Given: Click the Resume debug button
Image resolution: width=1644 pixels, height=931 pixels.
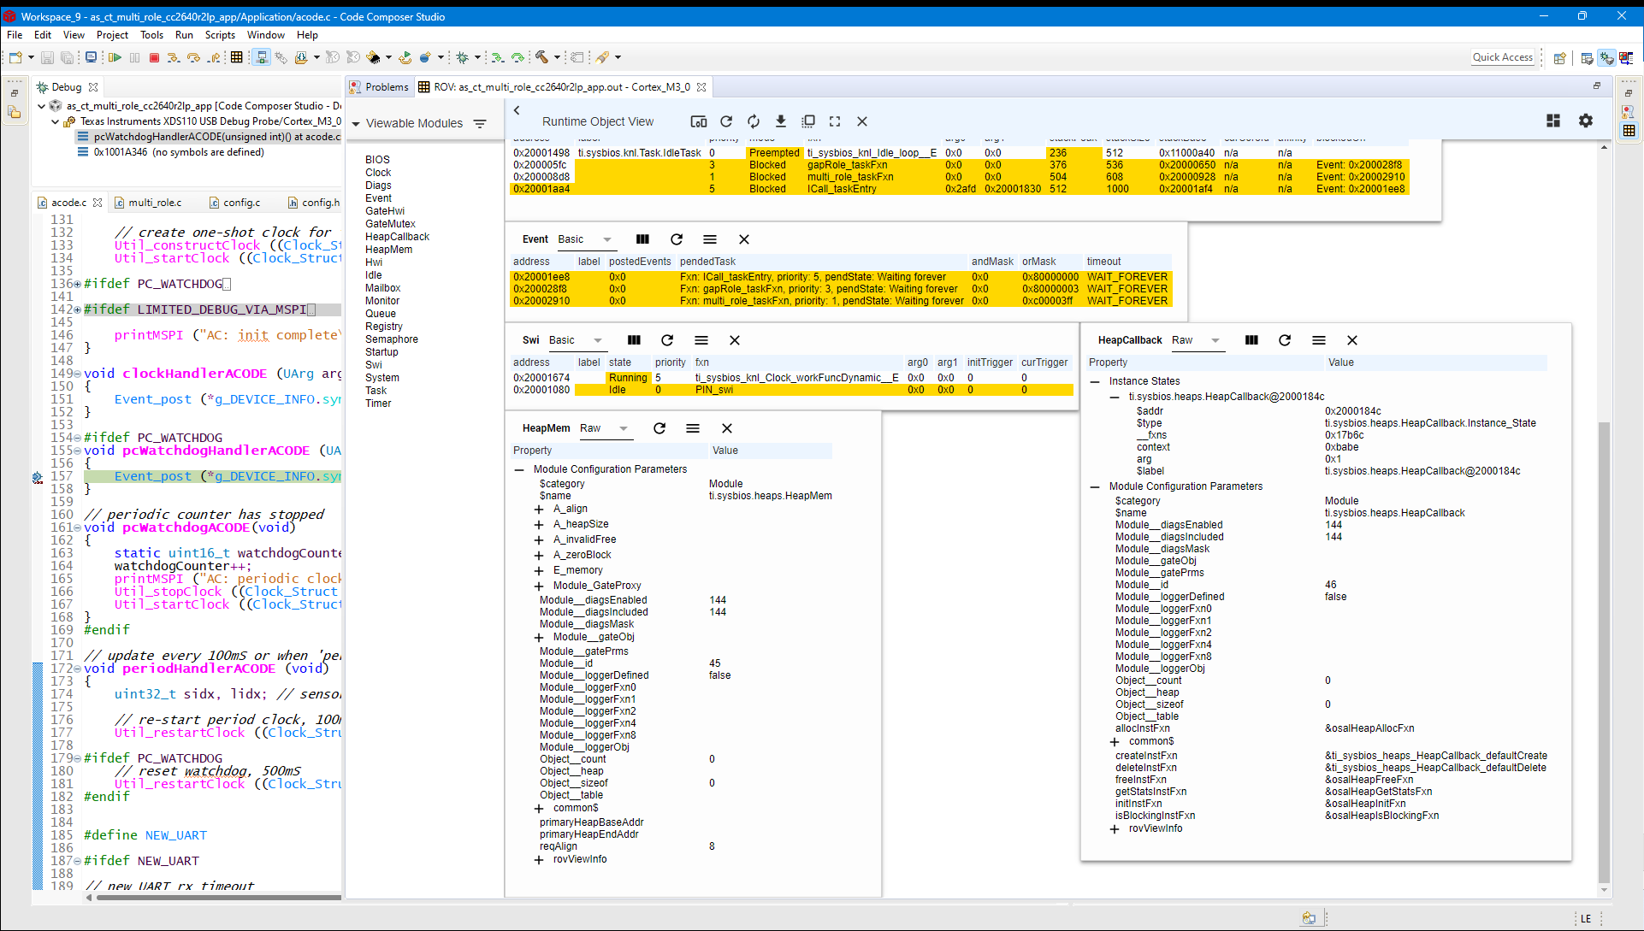Looking at the screenshot, I should (x=115, y=57).
